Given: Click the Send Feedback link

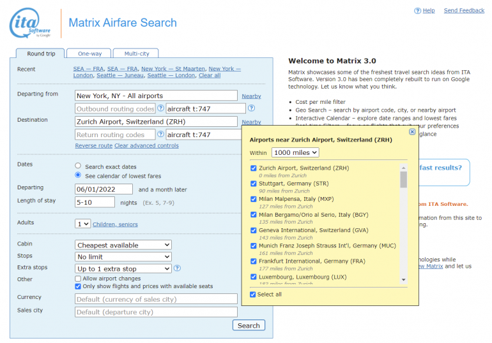Looking at the screenshot, I should click(x=464, y=11).
